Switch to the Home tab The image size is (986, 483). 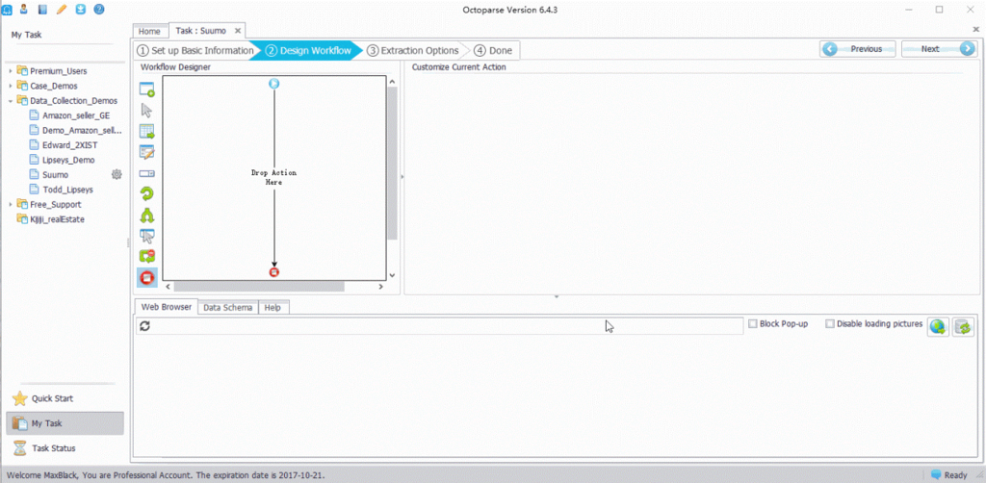pos(149,31)
